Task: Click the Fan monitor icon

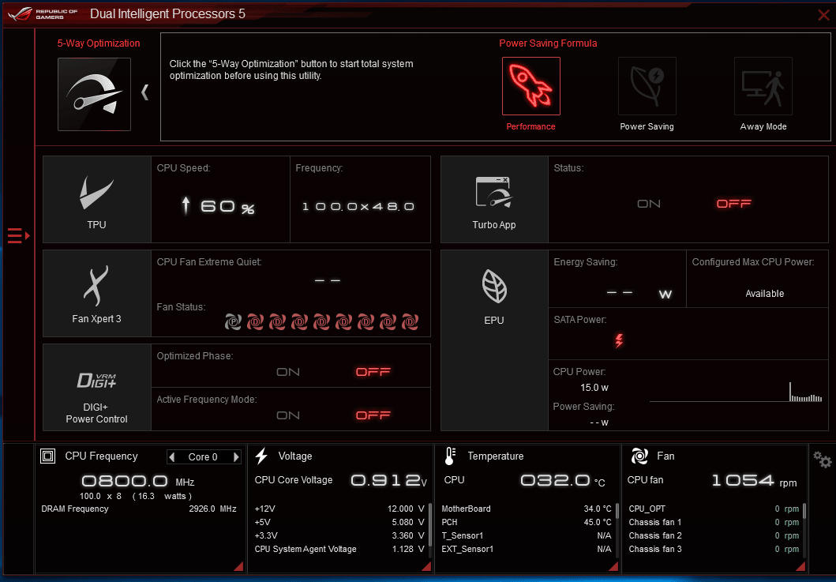Action: coord(639,456)
